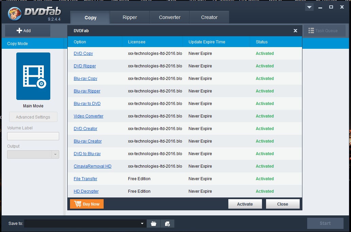Click version number 9.2.4.4
This screenshot has width=351, height=232.
pyautogui.click(x=54, y=19)
